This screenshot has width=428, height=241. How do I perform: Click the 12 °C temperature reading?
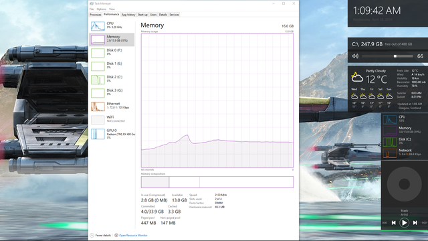377,80
